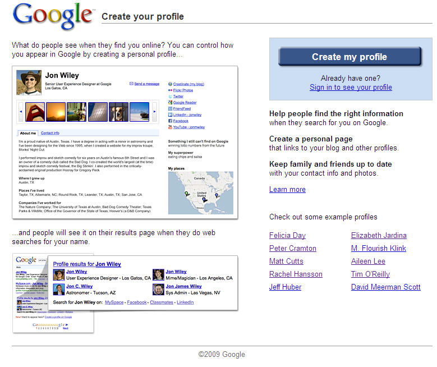Click the User Experience Designer result avatar
This screenshot has height=367, width=437.
[59, 275]
